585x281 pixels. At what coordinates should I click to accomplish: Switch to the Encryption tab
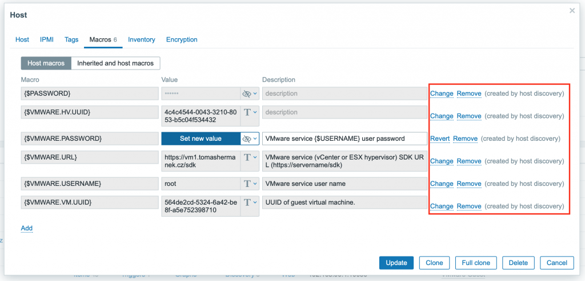pos(182,40)
